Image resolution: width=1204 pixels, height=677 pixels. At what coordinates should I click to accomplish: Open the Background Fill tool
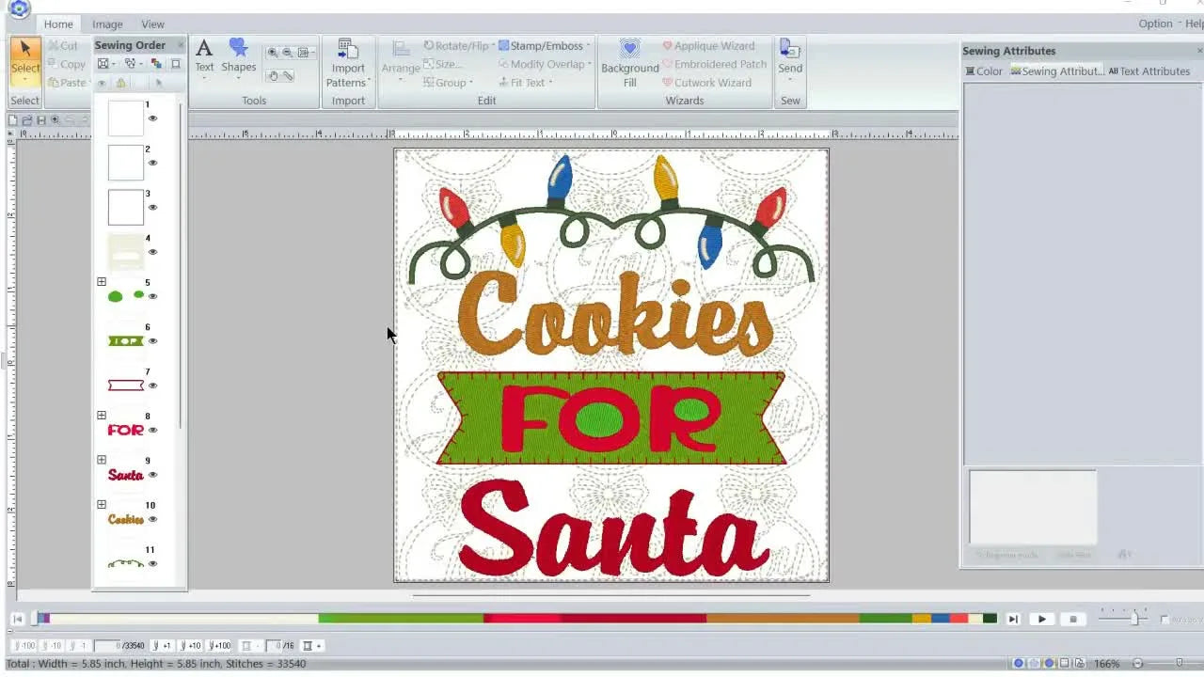(629, 64)
